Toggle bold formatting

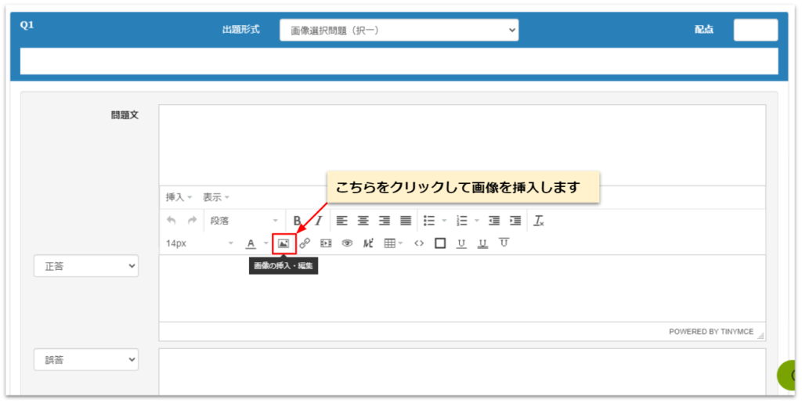point(297,221)
